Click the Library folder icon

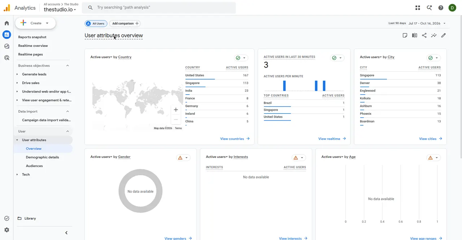19,218
